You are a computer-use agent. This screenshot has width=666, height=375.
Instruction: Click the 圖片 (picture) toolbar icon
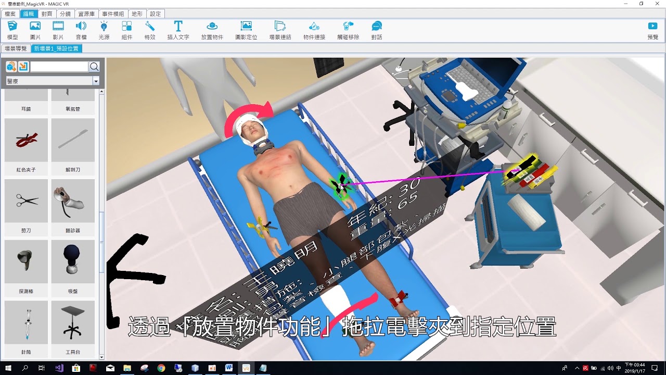click(35, 30)
